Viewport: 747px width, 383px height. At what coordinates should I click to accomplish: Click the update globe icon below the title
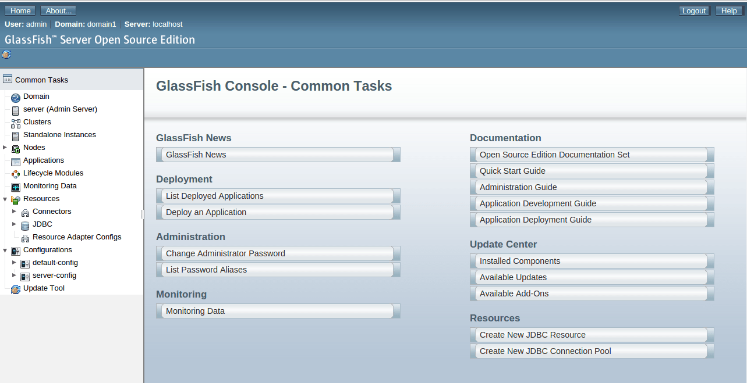coord(6,55)
